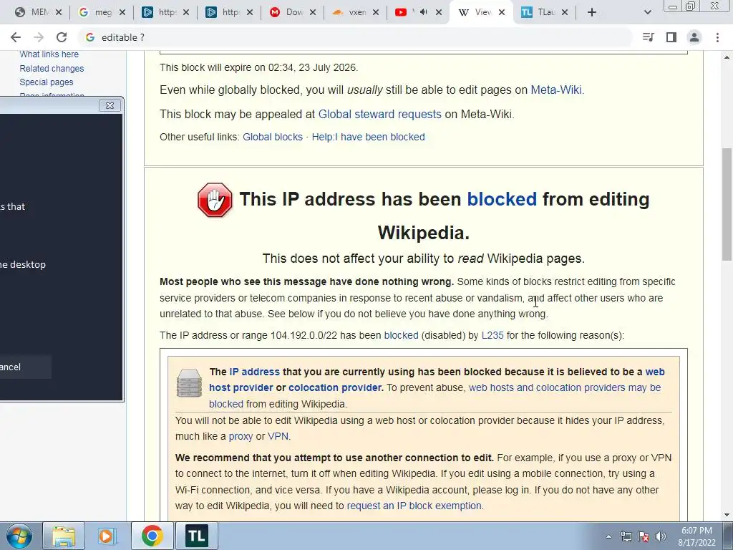Viewport: 733px width, 550px height.
Task: Click the page vertical scrollbar thumb
Action: coord(727,204)
